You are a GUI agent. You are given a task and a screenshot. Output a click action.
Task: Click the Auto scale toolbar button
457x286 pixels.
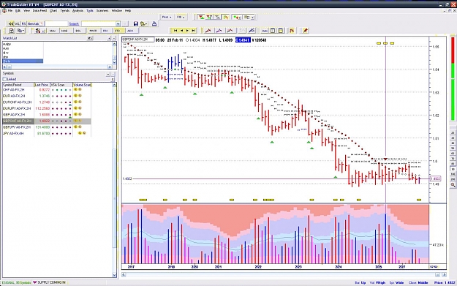point(265,30)
